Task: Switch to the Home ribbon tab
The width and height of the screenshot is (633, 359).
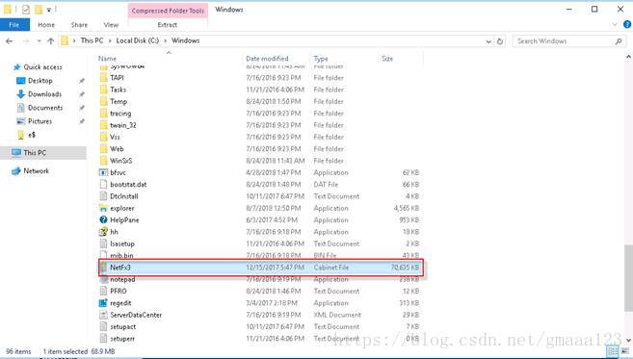Action: pyautogui.click(x=46, y=25)
